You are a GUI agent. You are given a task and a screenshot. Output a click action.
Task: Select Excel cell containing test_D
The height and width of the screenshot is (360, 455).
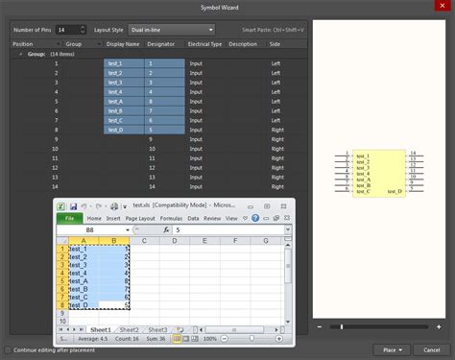(x=84, y=305)
